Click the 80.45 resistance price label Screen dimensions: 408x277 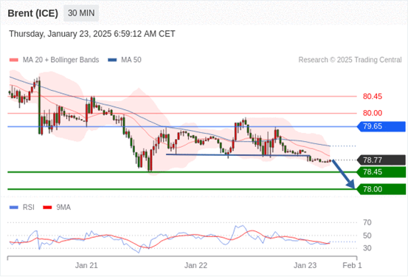(373, 97)
